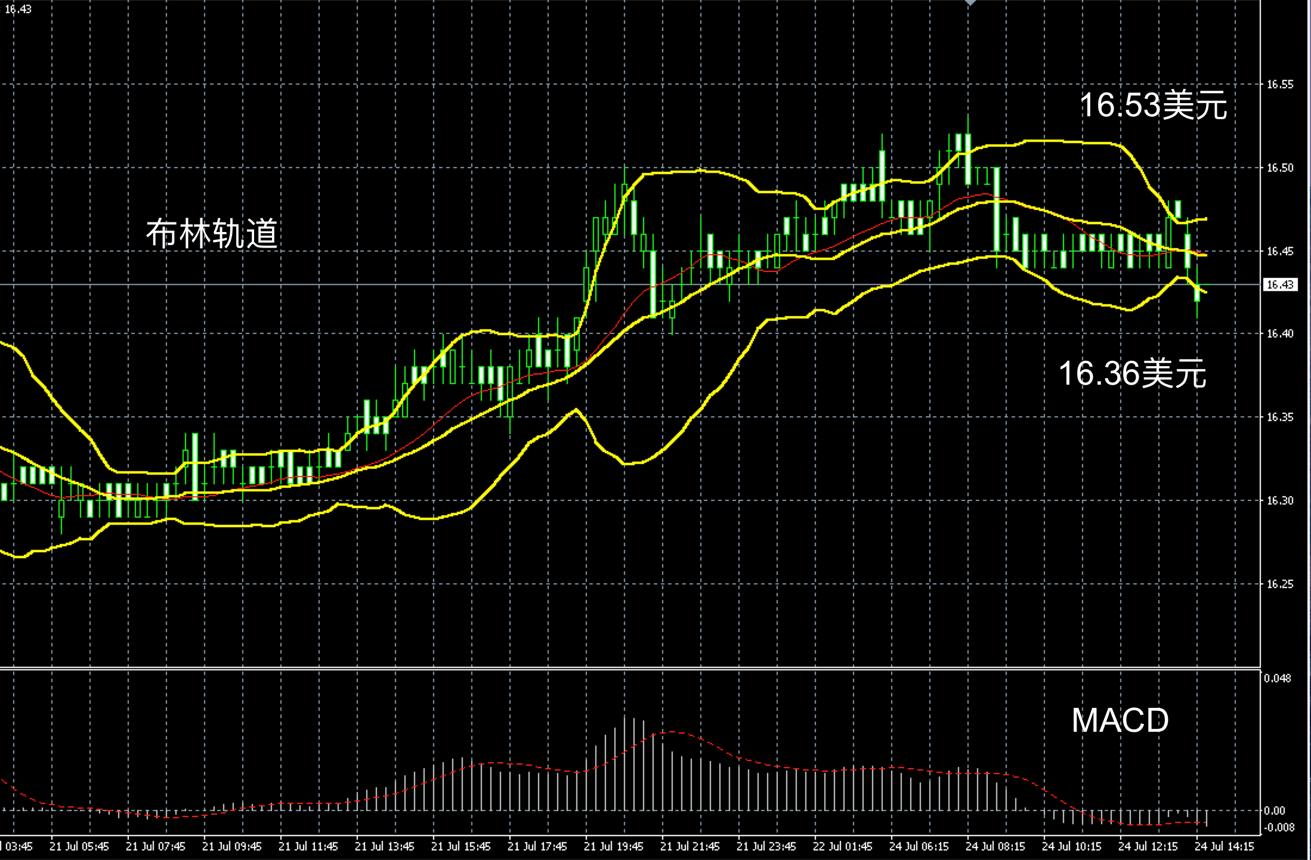Select the 21 Jul 05:45 time label
Image resolution: width=1311 pixels, height=860 pixels.
coord(79,847)
